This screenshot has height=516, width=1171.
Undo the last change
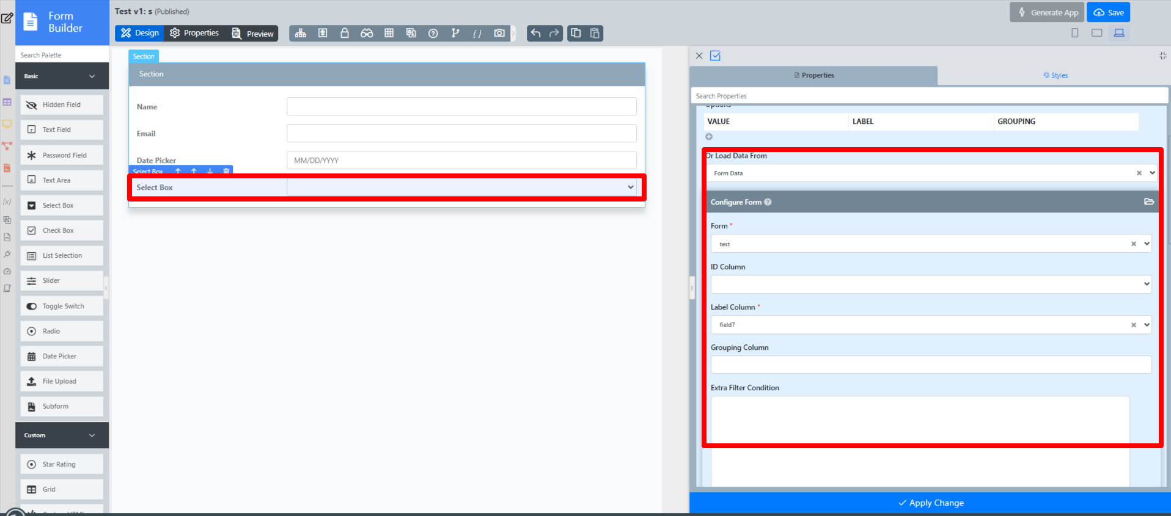coord(536,33)
